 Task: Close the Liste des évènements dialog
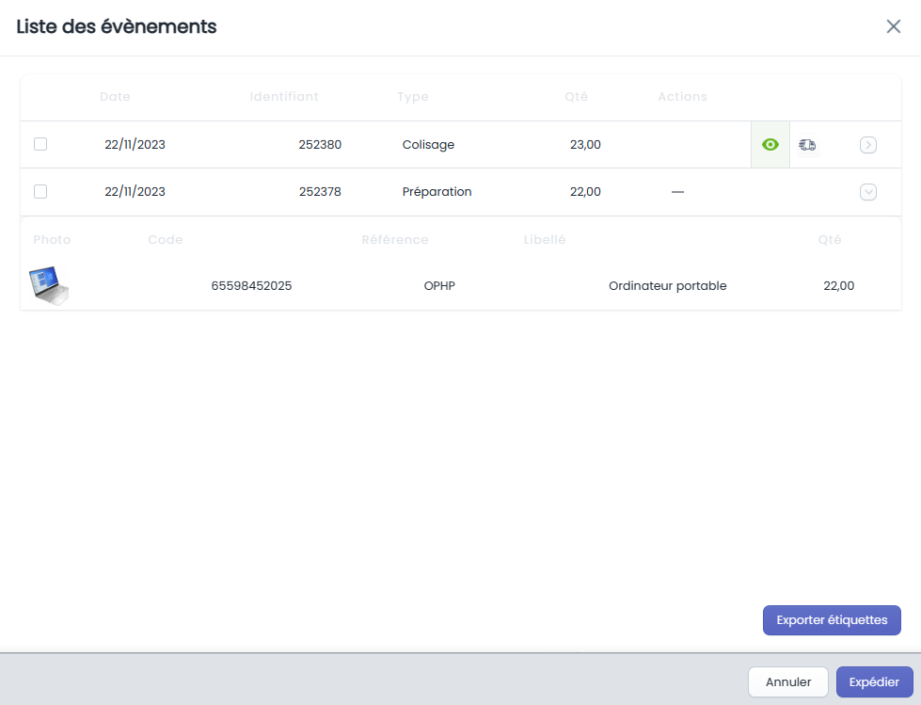(894, 26)
